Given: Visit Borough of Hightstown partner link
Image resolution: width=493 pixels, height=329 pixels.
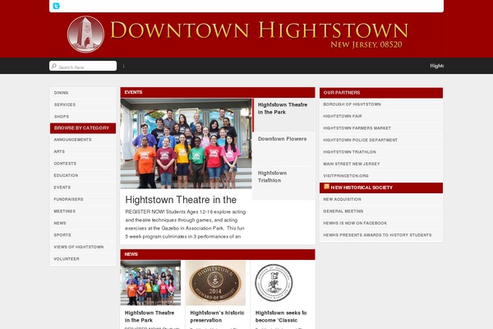Looking at the screenshot, I should coord(352,104).
